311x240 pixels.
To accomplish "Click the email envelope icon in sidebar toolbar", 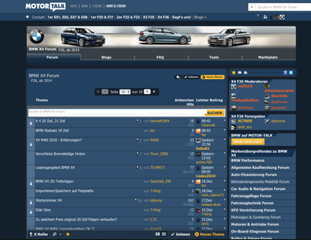I will click(x=239, y=73).
